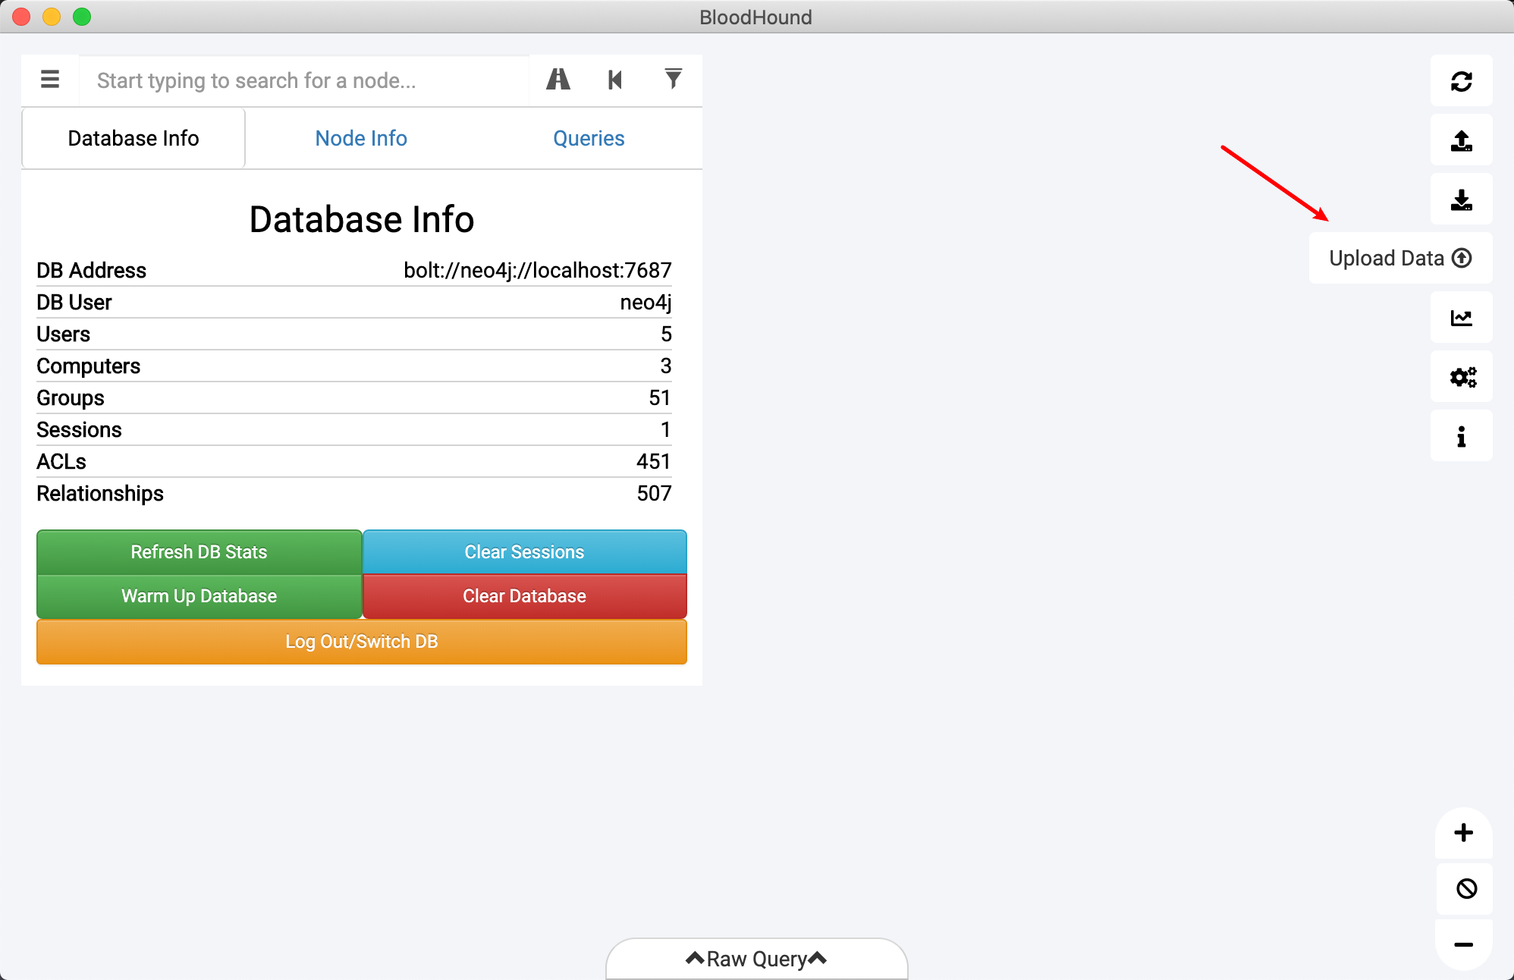Click the refresh graph icon
This screenshot has height=980, width=1514.
(1461, 81)
